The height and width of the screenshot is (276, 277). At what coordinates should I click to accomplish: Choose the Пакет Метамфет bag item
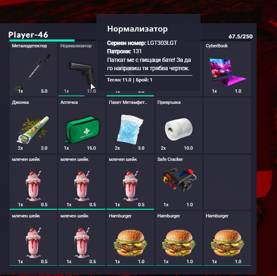coord(130,126)
